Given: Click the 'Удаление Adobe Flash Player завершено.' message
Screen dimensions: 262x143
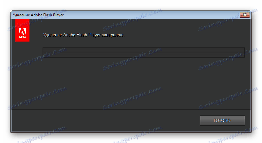Looking at the screenshot, I should point(84,35).
